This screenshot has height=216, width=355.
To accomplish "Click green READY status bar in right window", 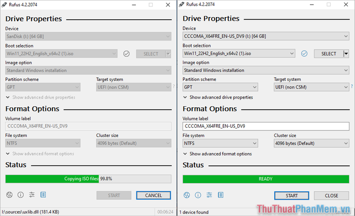I will coord(266,179).
